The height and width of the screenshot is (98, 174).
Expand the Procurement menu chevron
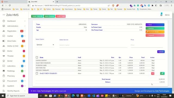[25, 81]
